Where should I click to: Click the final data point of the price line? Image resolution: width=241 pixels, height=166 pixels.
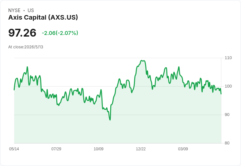[221, 94]
